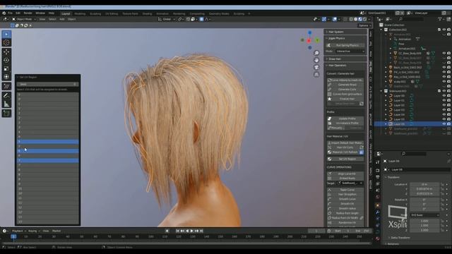The image size is (452, 254).
Task: Click the star icon next to Finalize Hair
Action: [x=330, y=99]
